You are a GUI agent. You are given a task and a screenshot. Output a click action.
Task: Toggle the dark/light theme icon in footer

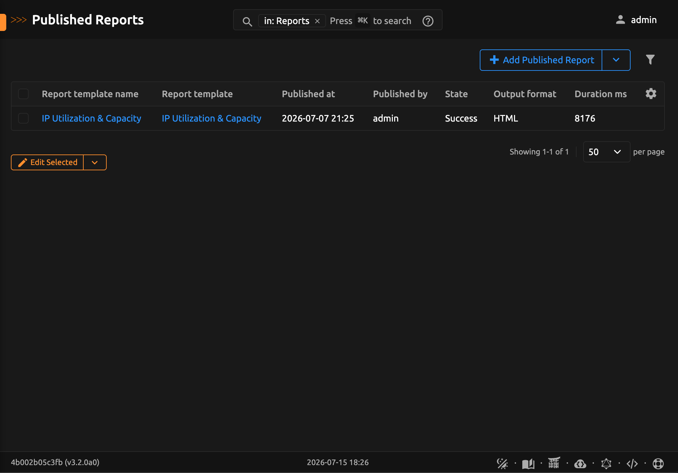(x=502, y=463)
